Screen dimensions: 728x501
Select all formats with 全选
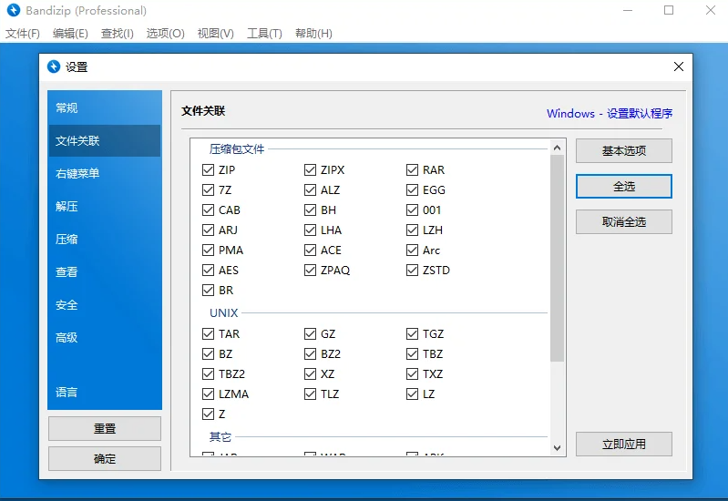pos(623,186)
